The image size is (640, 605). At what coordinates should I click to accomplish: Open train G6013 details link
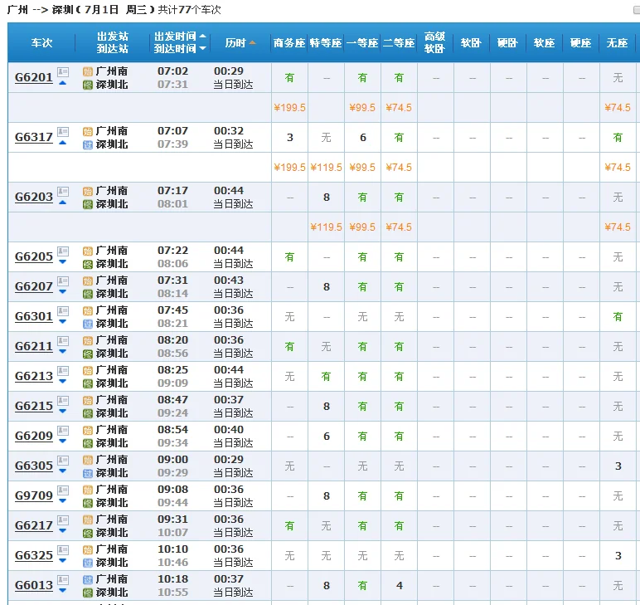(34, 585)
